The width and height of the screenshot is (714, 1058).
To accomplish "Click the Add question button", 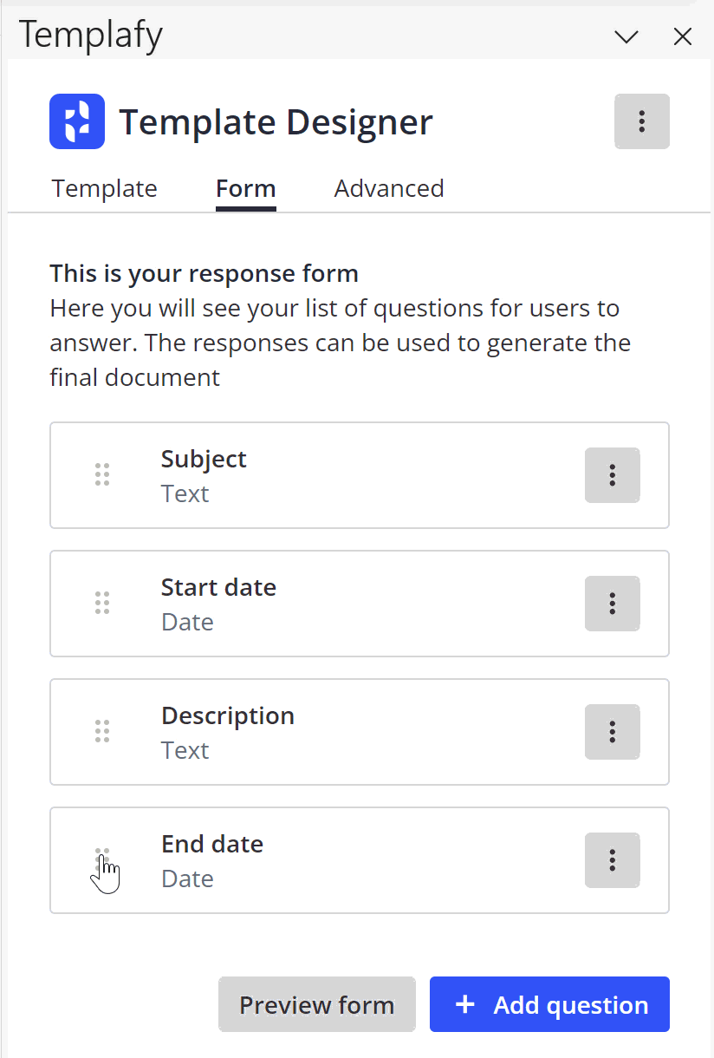I will coord(549,1004).
